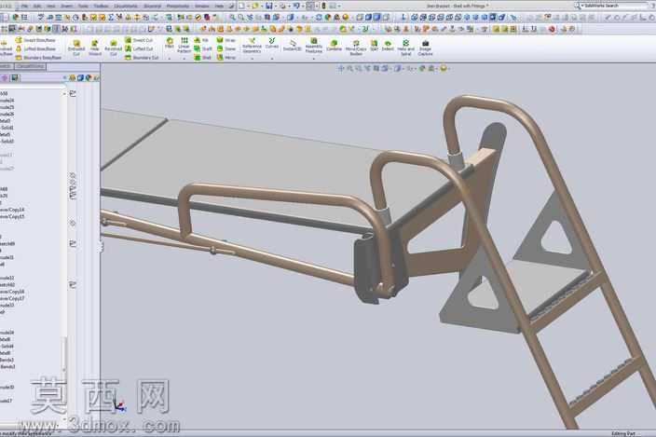Expand the Fillet dropdown arrow
656x437 pixels.
pyautogui.click(x=170, y=59)
